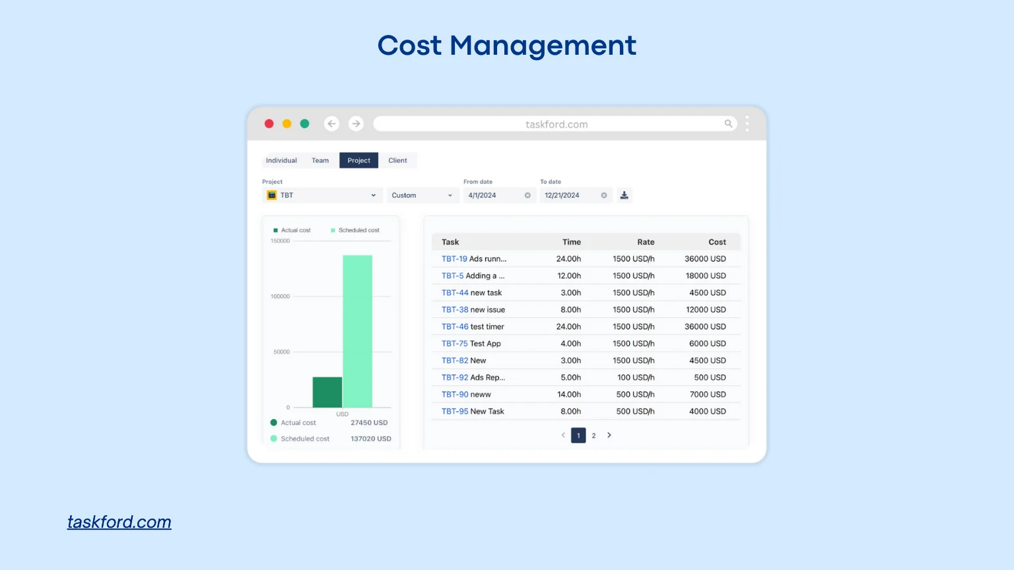
Task: Toggle Scheduled cost legend in chart
Action: pyautogui.click(x=355, y=230)
